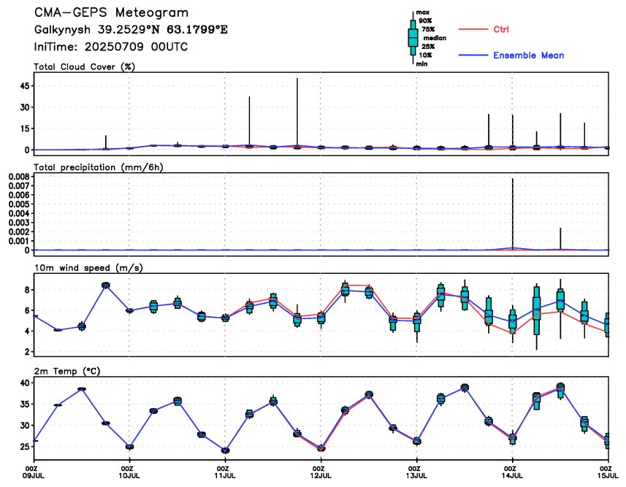Click the 0.003 precipitation axis tick

(x=19, y=223)
